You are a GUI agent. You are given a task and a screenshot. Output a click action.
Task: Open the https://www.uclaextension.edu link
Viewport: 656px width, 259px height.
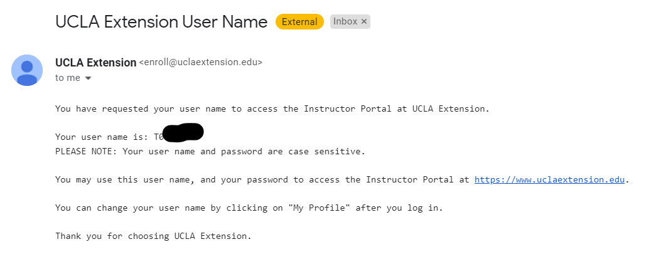[x=550, y=179]
